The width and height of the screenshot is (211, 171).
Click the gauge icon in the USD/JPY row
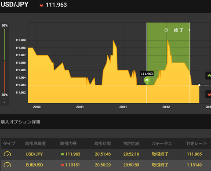tap(7, 154)
